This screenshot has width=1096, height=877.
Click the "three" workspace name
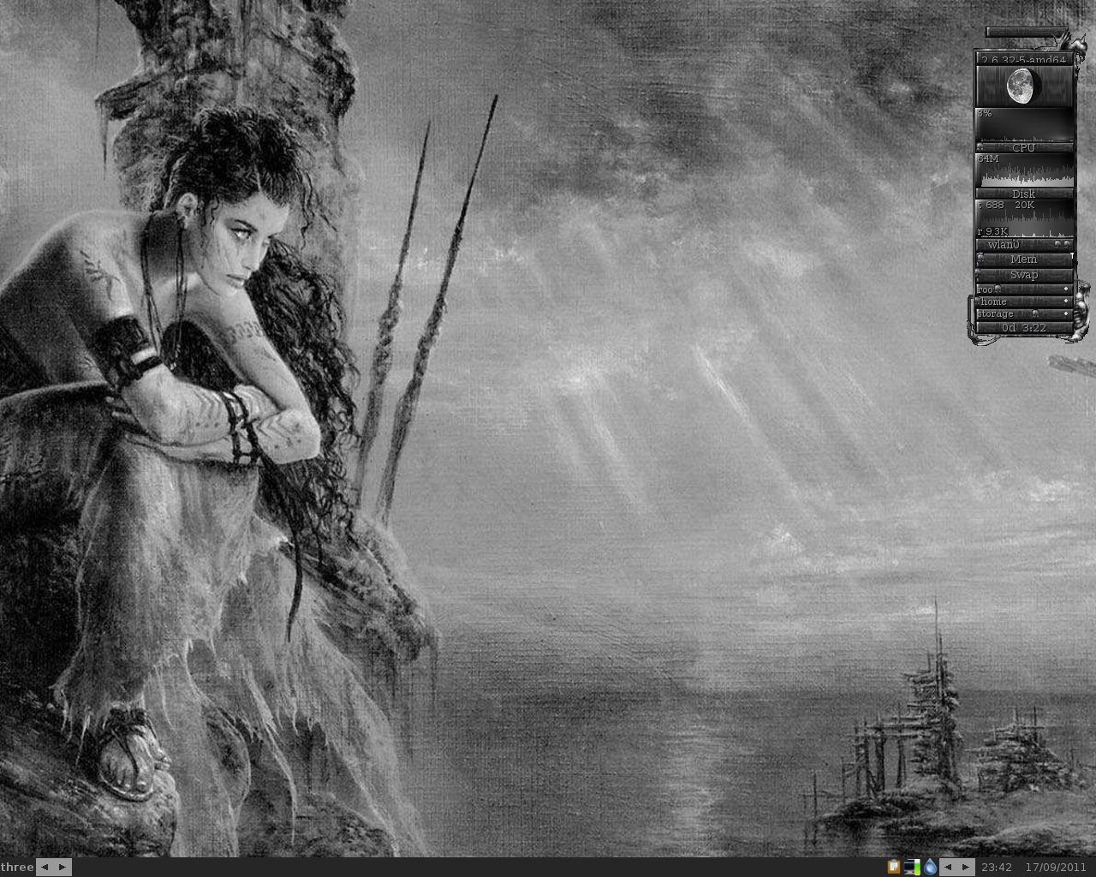[17, 867]
